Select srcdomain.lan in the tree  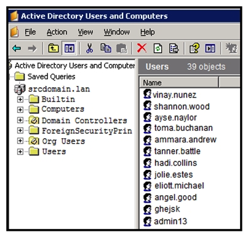point(59,89)
